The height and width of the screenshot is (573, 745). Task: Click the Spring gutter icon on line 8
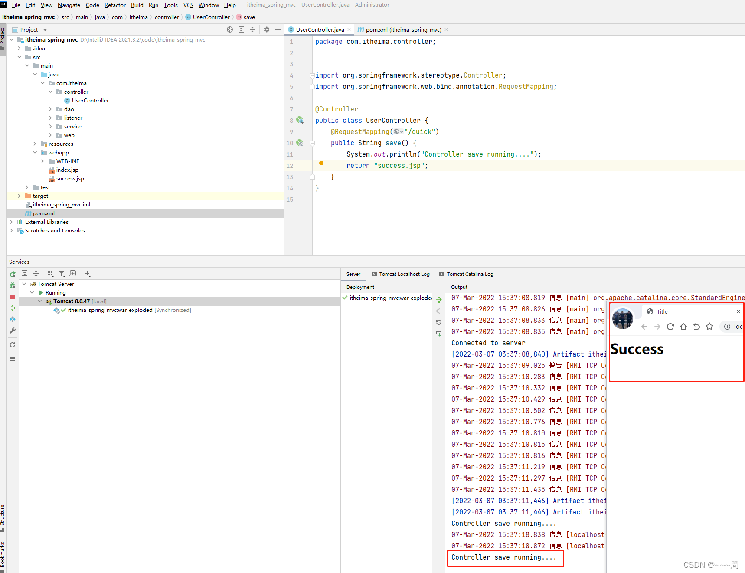[x=300, y=120]
